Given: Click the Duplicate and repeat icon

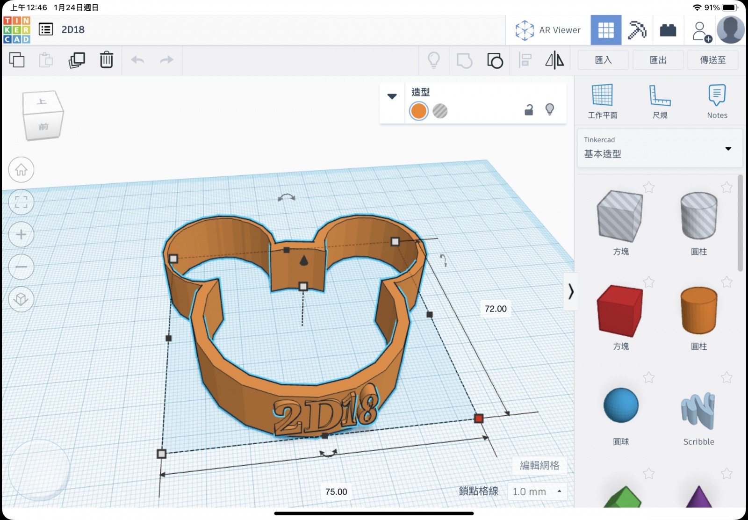Looking at the screenshot, I should tap(77, 60).
